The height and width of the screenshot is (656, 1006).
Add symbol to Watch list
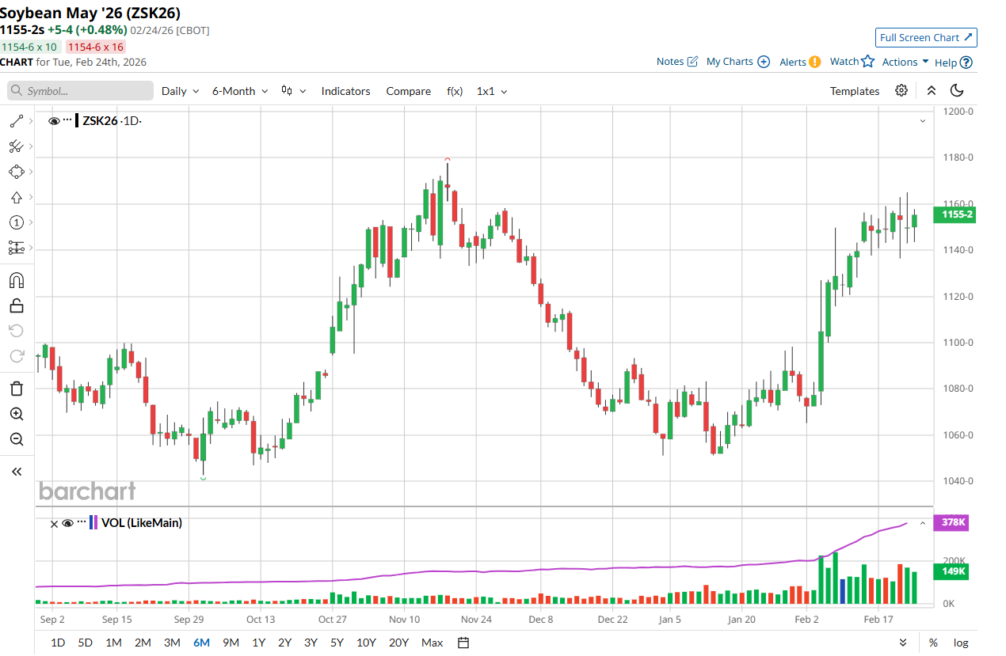pyautogui.click(x=852, y=62)
